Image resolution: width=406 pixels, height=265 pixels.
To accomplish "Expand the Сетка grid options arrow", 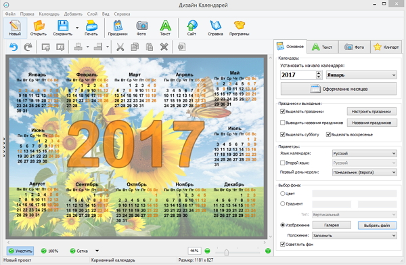I will pyautogui.click(x=97, y=251).
